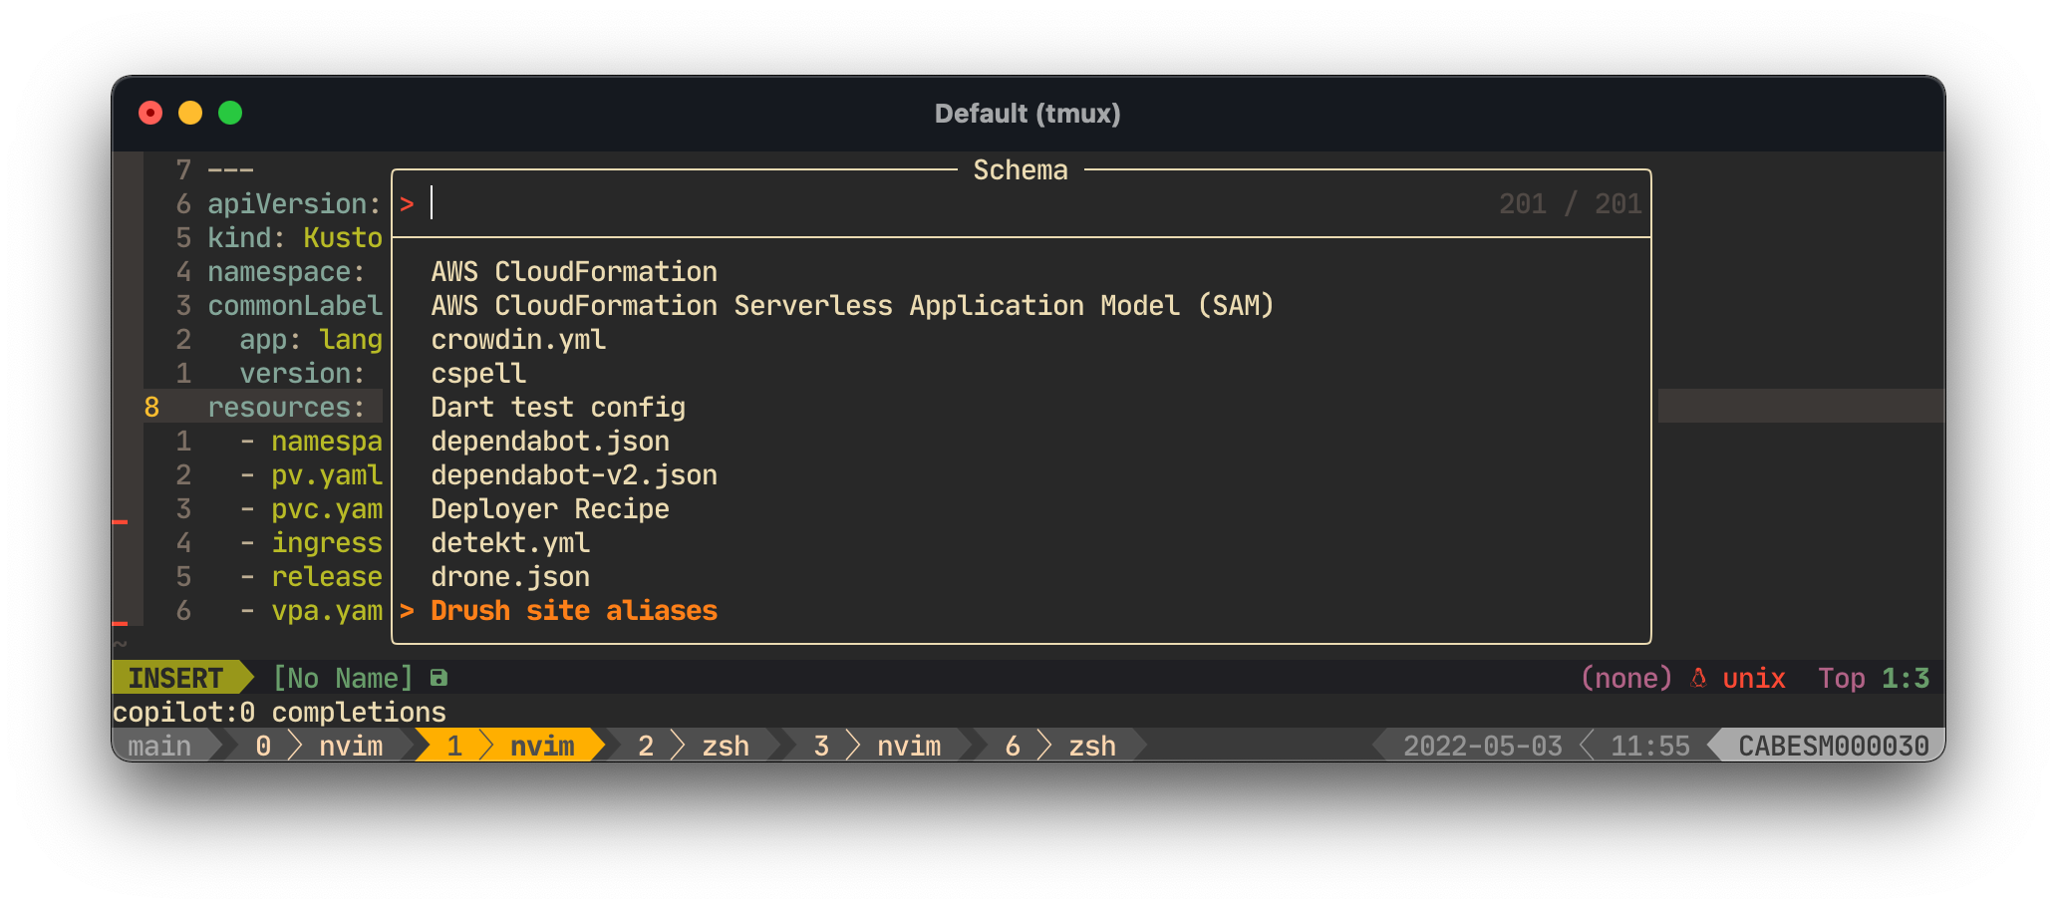Click the Top 1:3 cursor position
This screenshot has width=2057, height=909.
(x=1874, y=678)
